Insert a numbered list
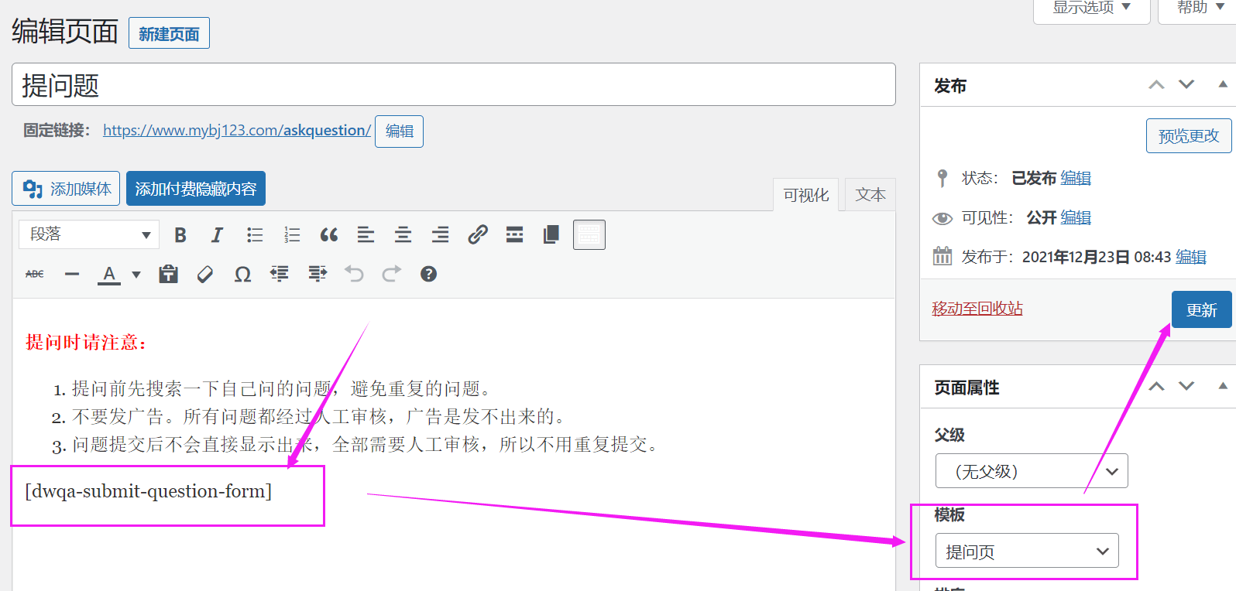This screenshot has width=1236, height=591. tap(292, 235)
